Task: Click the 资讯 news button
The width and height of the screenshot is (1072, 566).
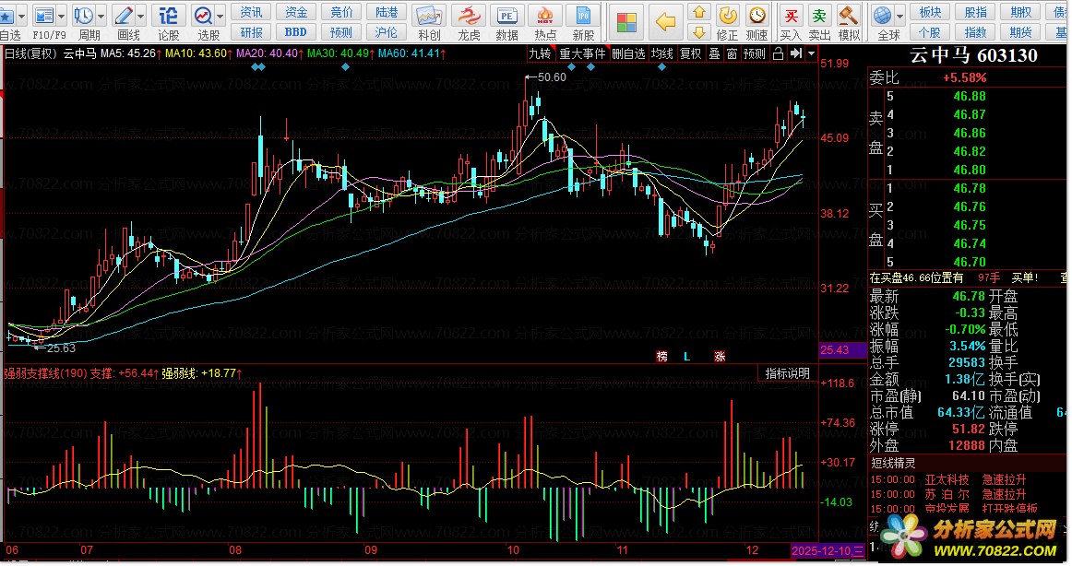Action: 251,11
